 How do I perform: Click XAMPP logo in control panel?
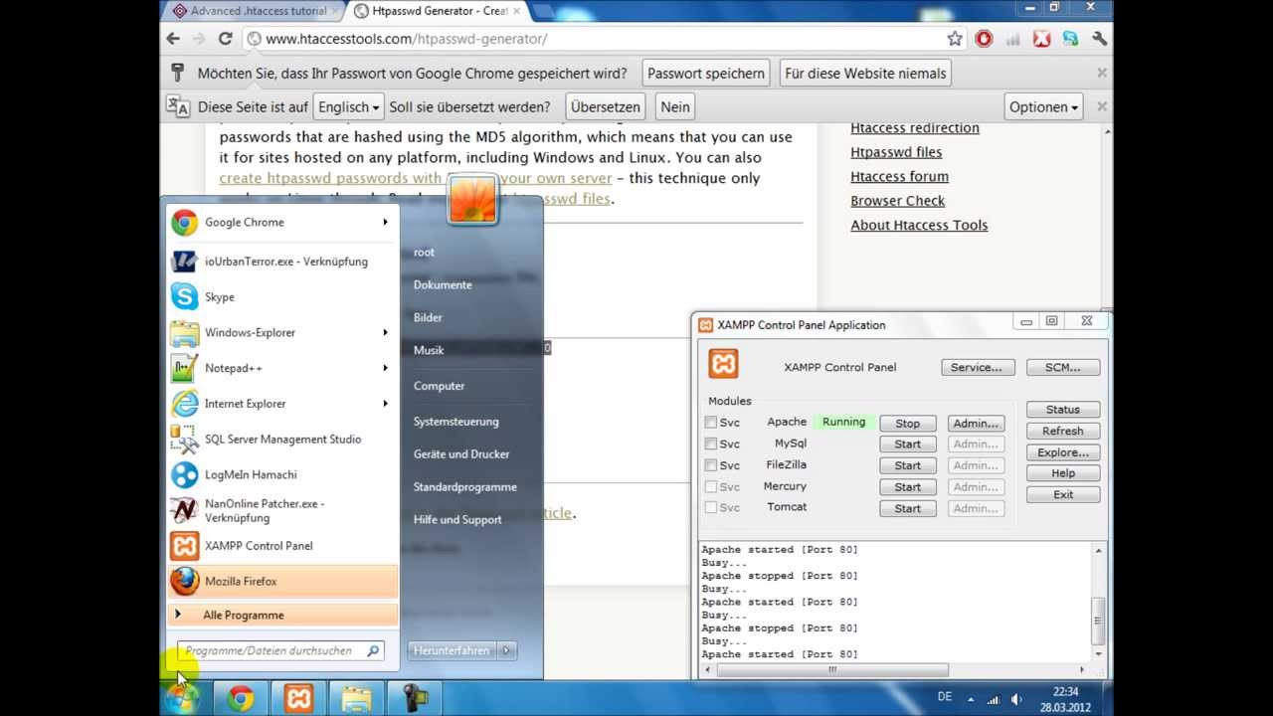723,364
